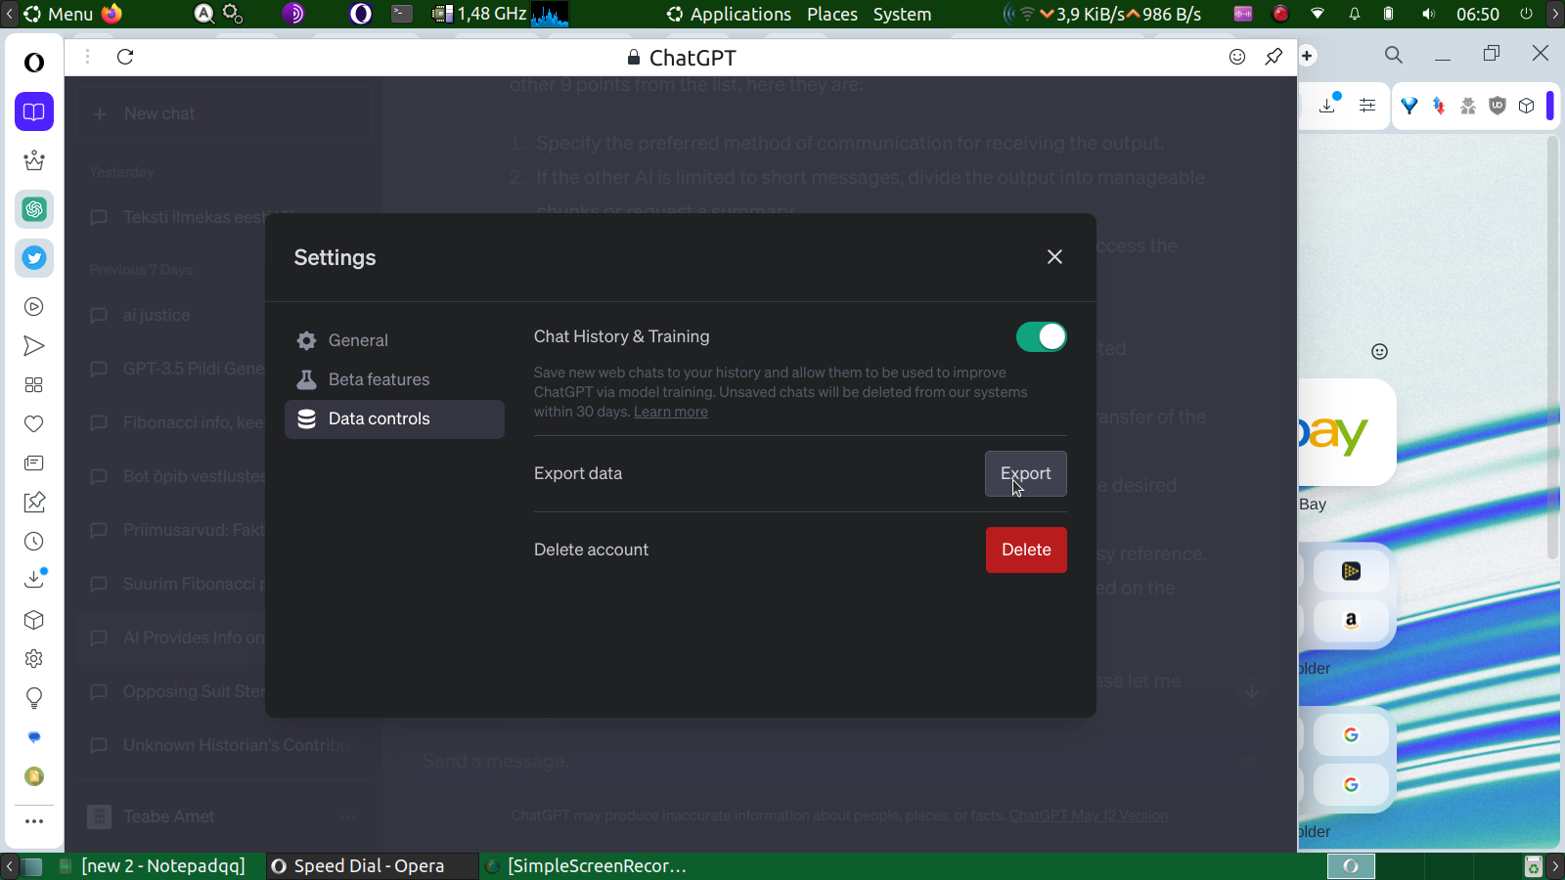Open the heart bookmarks icon in sidebar

coord(34,424)
